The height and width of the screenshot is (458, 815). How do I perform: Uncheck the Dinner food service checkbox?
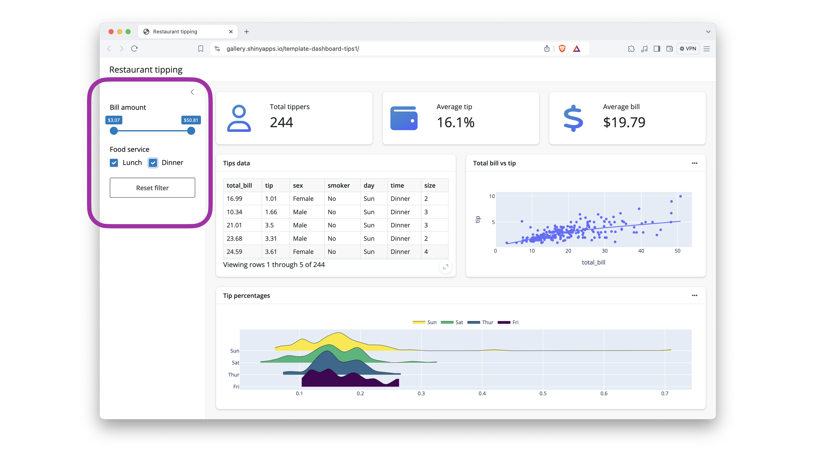[x=153, y=163]
